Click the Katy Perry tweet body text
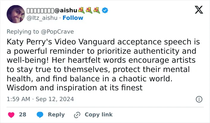Screen dimensions: 210x123 (103, 65)
